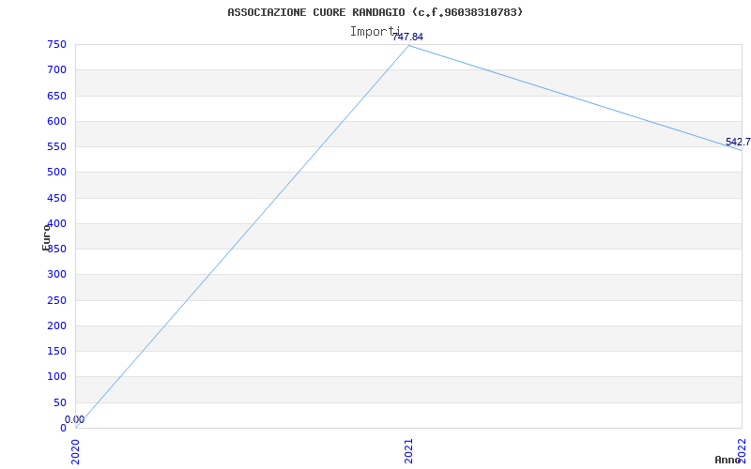Click the 200 y-axis tick label

coord(56,325)
